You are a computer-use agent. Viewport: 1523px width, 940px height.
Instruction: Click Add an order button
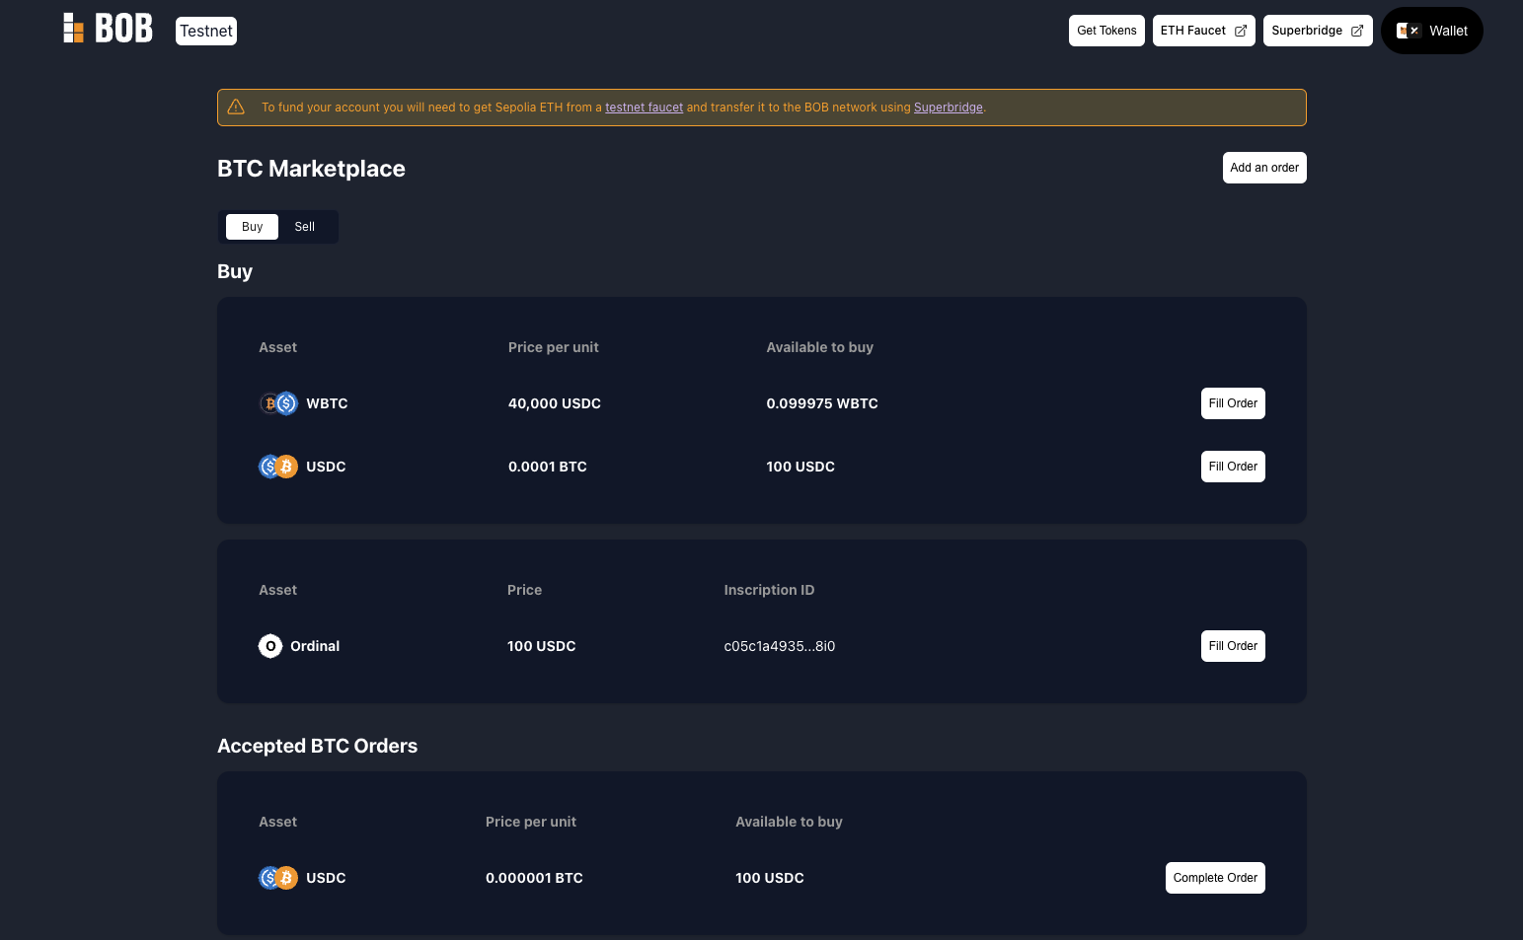pos(1264,168)
